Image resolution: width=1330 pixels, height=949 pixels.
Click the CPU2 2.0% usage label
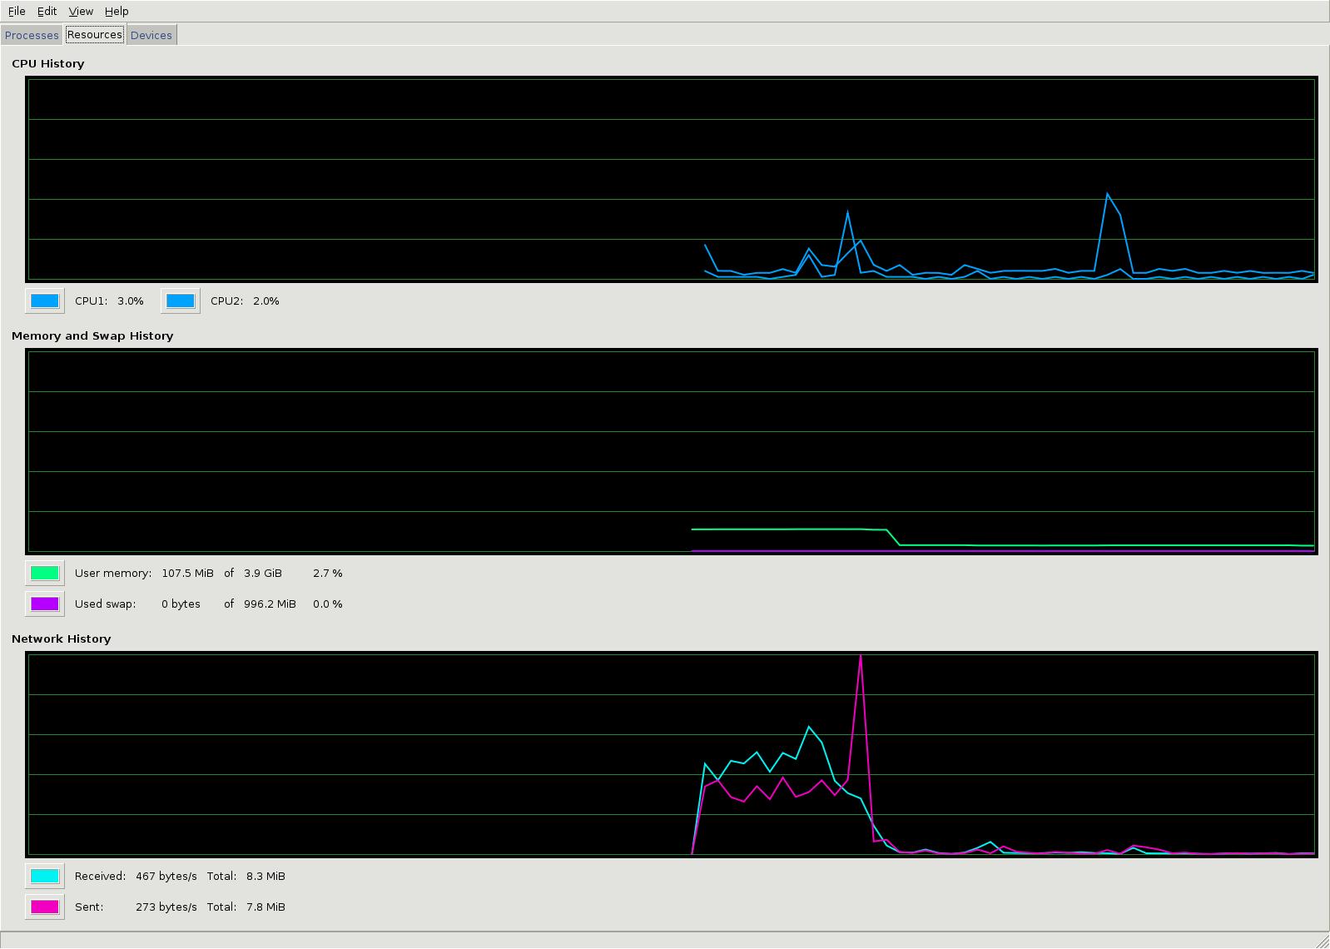(x=245, y=301)
